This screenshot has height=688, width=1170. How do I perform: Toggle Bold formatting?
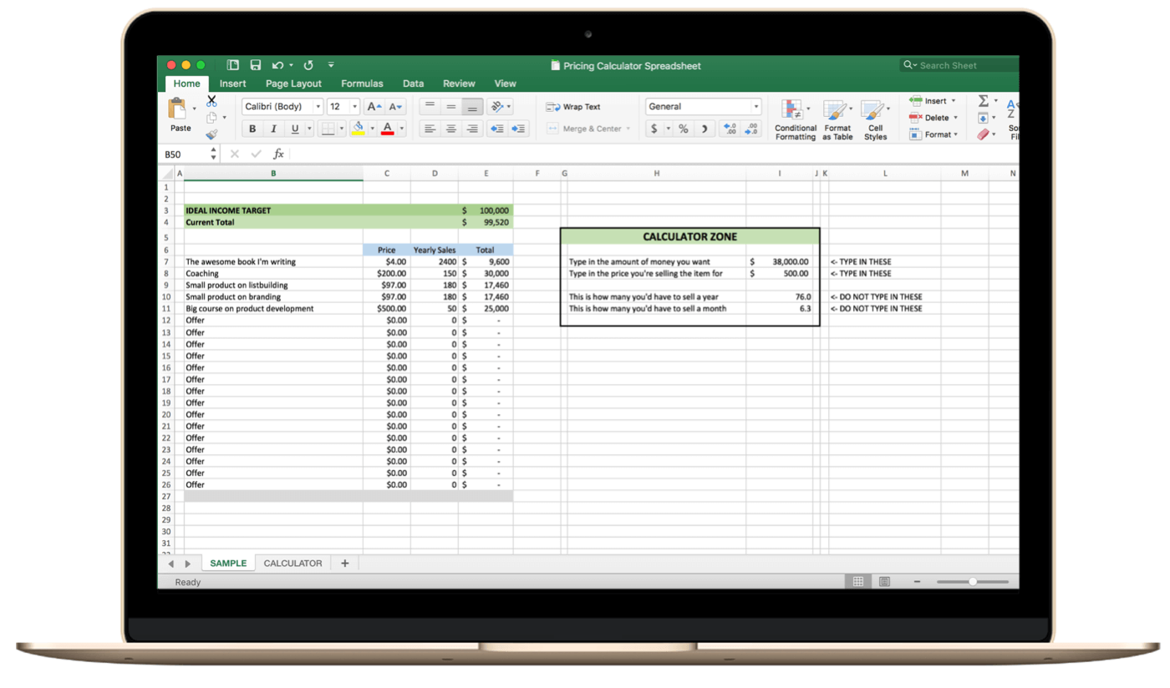click(252, 129)
